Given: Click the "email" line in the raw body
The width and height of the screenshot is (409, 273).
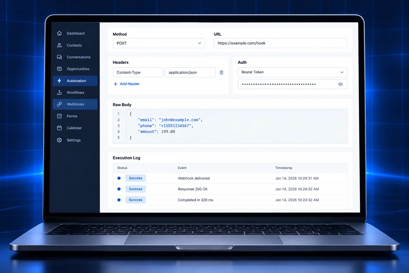Looking at the screenshot, I should [x=170, y=120].
